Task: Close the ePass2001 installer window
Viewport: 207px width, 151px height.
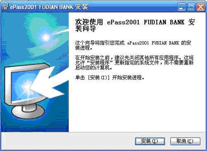Action: [x=200, y=7]
